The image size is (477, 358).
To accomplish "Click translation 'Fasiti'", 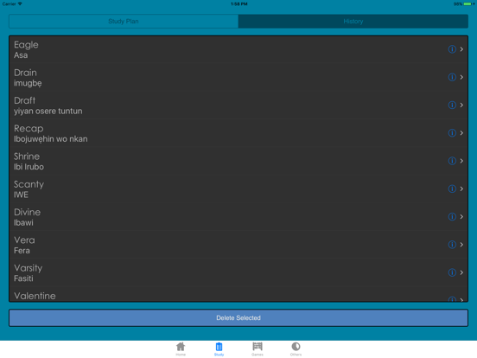I will click(x=23, y=278).
